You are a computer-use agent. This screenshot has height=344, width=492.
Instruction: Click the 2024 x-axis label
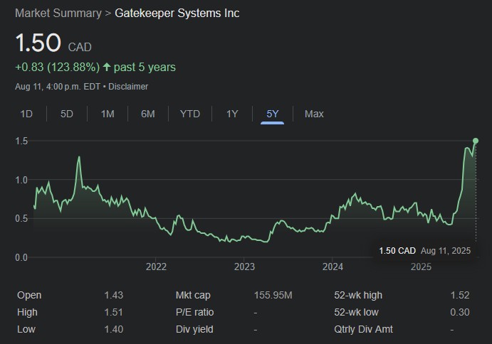[333, 267]
